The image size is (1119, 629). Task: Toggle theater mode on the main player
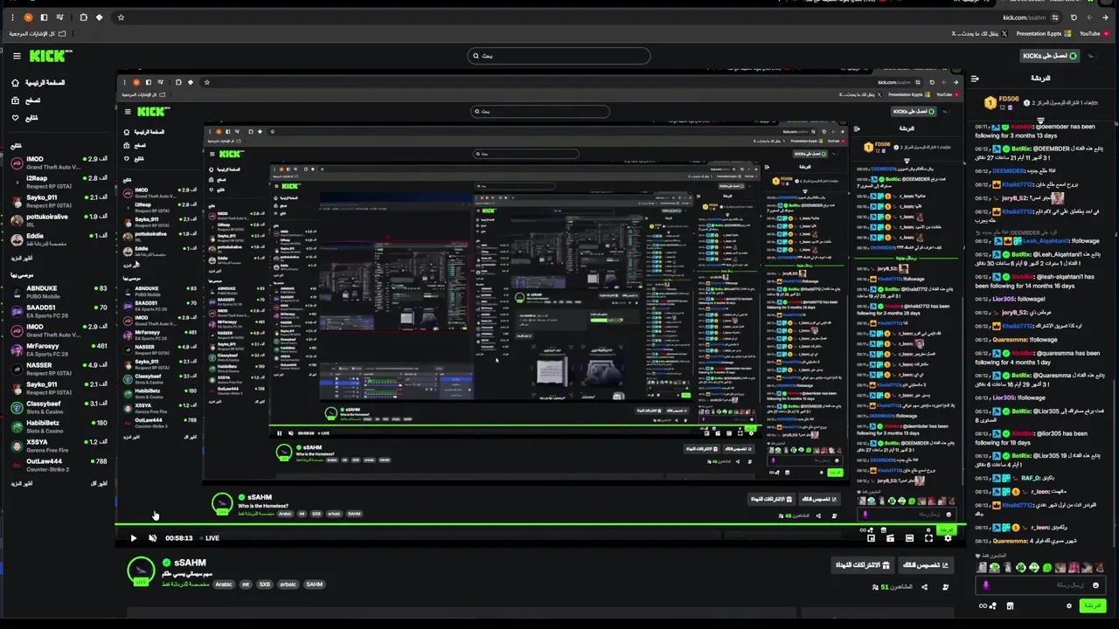click(x=909, y=538)
